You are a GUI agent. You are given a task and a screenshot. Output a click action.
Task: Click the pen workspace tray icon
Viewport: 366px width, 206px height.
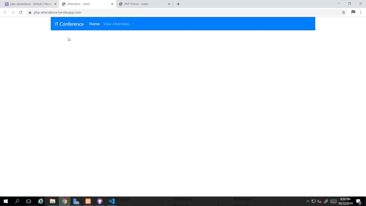tap(326, 201)
